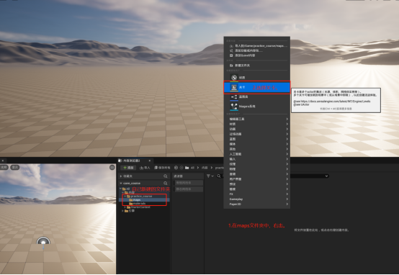Click the Material sphere icon in context menu
Image resolution: width=399 pixels, height=275 pixels.
[234, 77]
